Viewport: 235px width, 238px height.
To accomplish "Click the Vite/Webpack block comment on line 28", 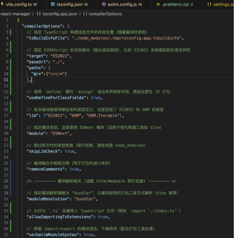I will (101, 181).
